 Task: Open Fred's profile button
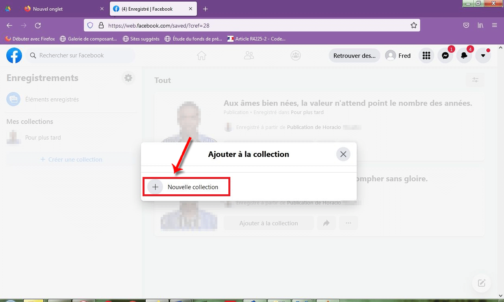click(x=398, y=55)
